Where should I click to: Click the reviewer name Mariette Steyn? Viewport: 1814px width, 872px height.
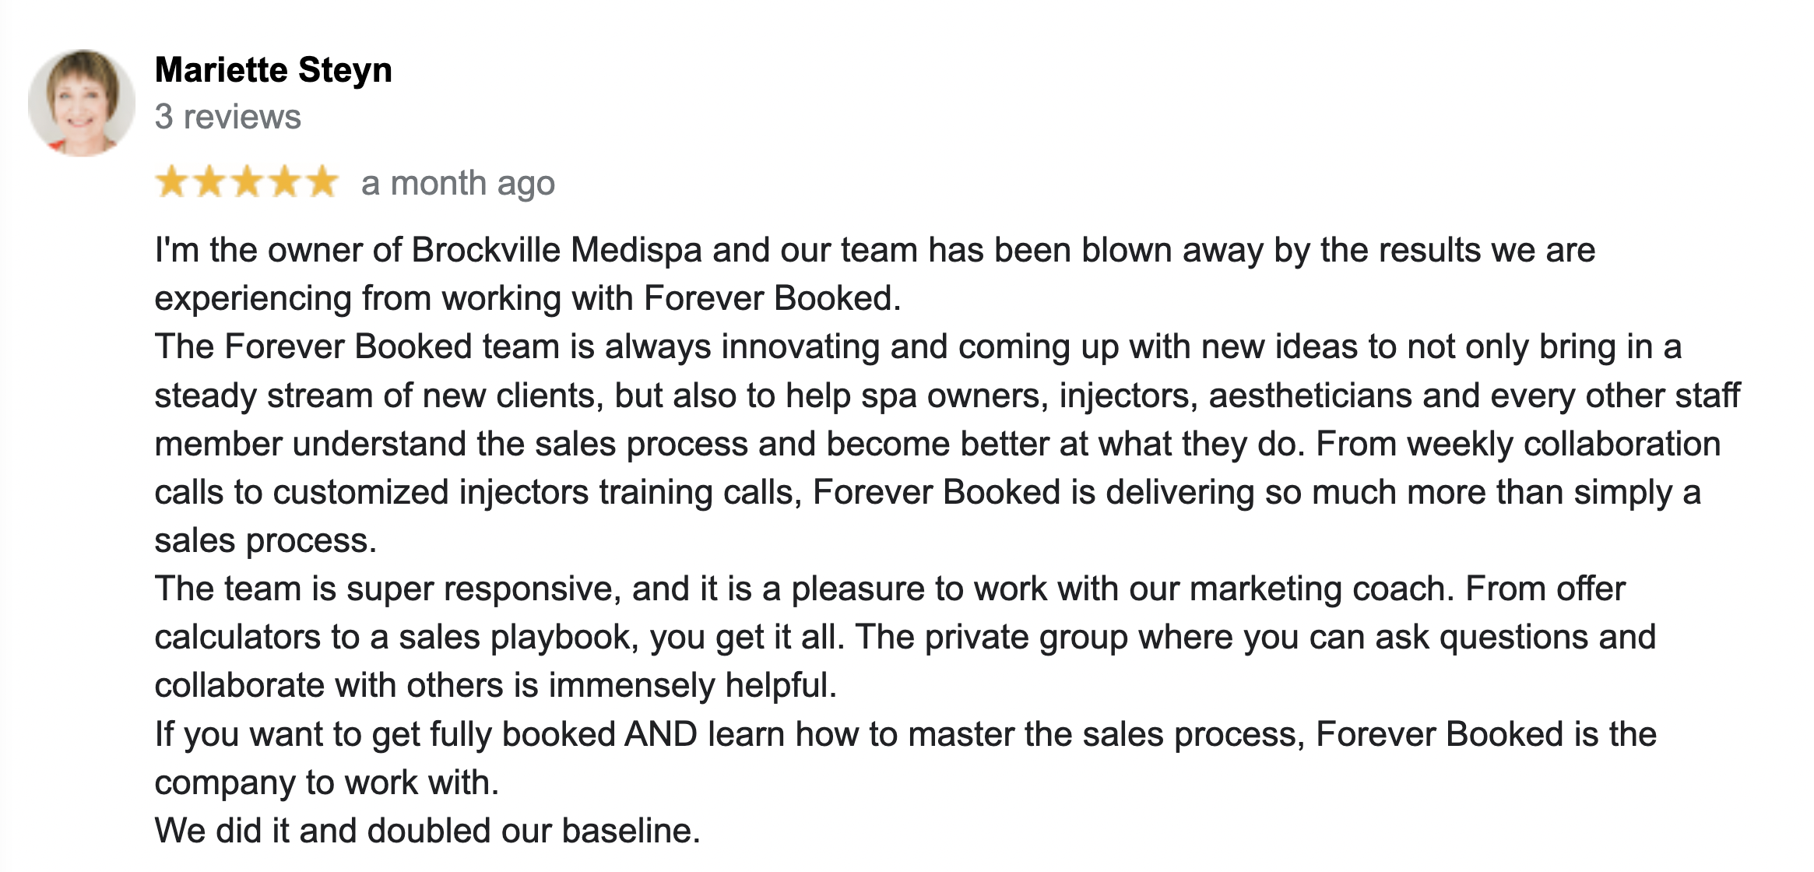[x=273, y=70]
